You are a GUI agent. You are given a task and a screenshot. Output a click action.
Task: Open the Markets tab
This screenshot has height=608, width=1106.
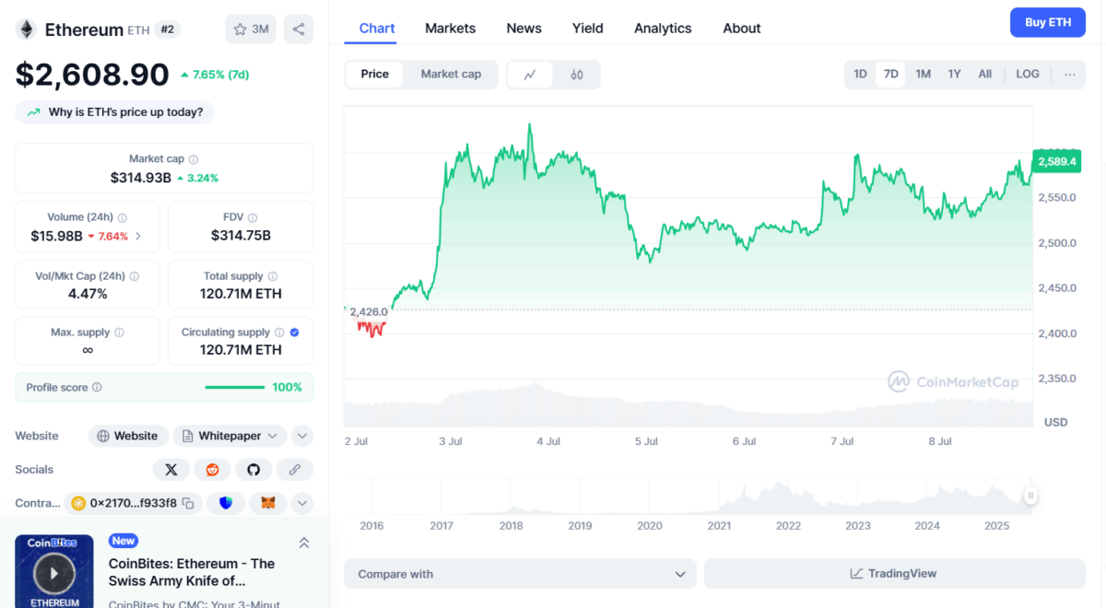tap(450, 29)
